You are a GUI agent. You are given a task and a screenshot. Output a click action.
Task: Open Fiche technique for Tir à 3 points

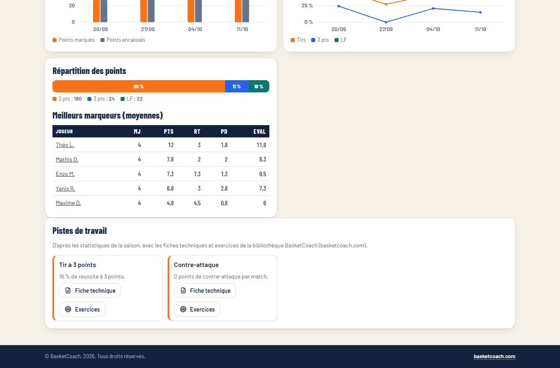[90, 291]
